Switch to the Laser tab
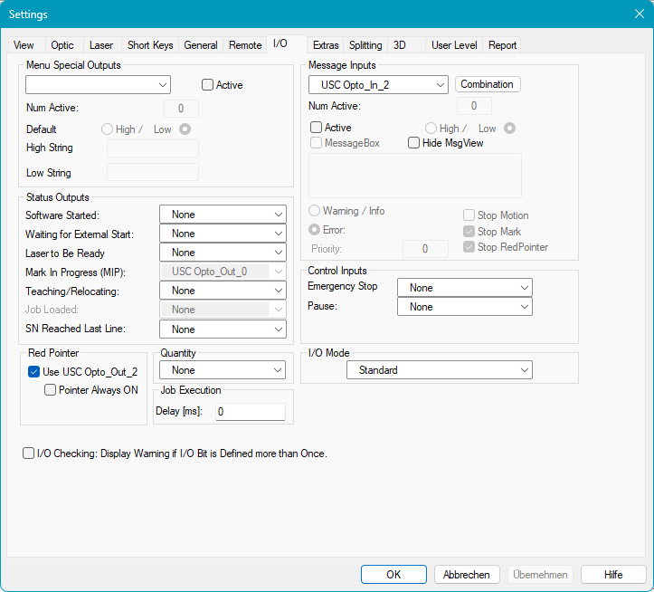Image resolution: width=654 pixels, height=592 pixels. click(x=101, y=45)
